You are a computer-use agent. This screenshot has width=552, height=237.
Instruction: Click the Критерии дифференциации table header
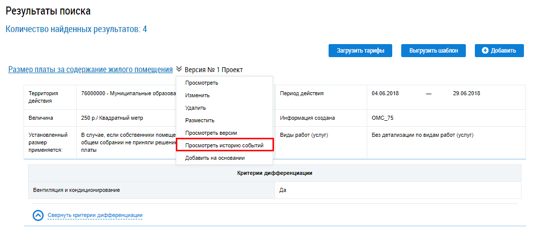coord(274,173)
